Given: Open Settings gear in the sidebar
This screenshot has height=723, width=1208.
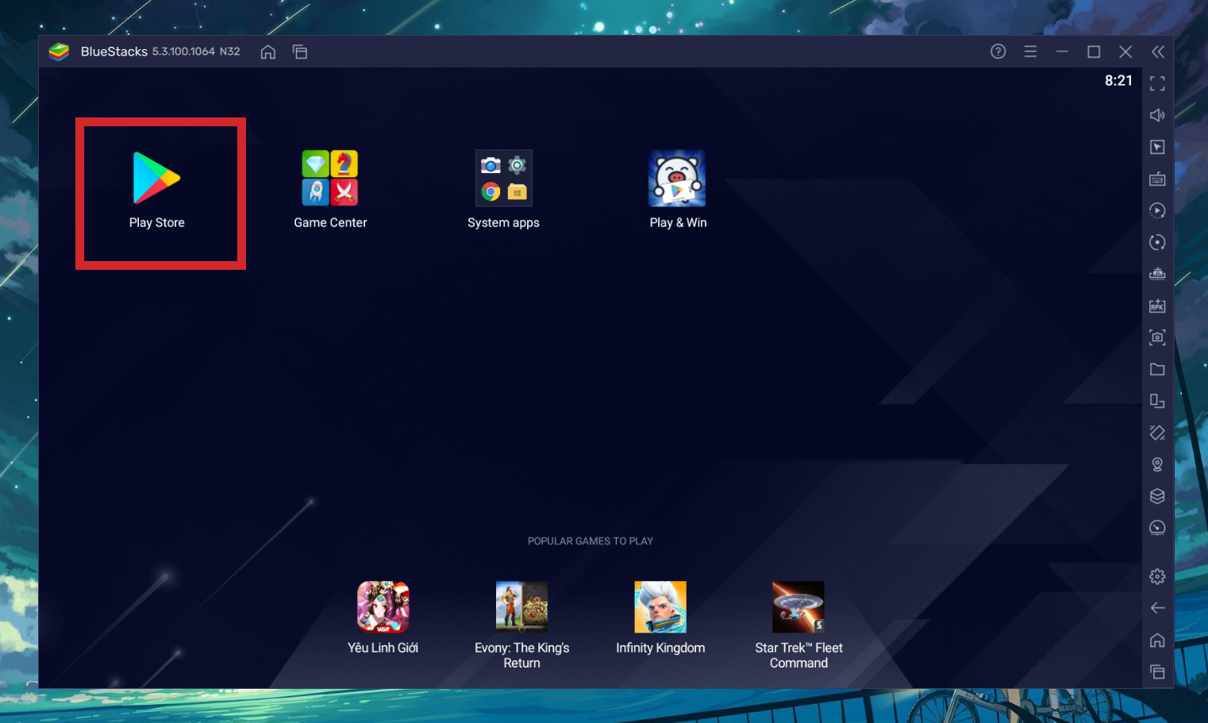Looking at the screenshot, I should pos(1157,577).
